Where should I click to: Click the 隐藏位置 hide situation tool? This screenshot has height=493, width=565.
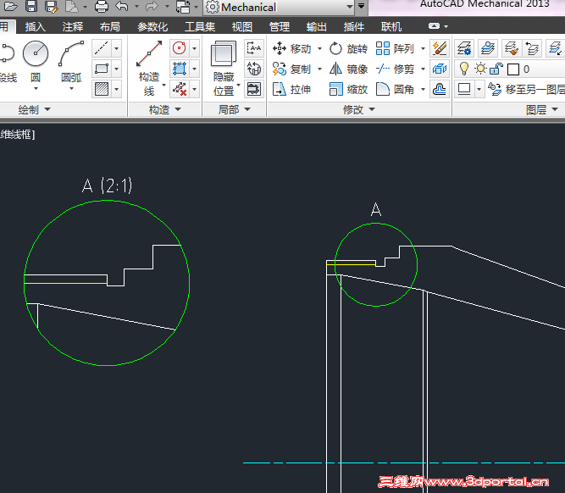(224, 69)
